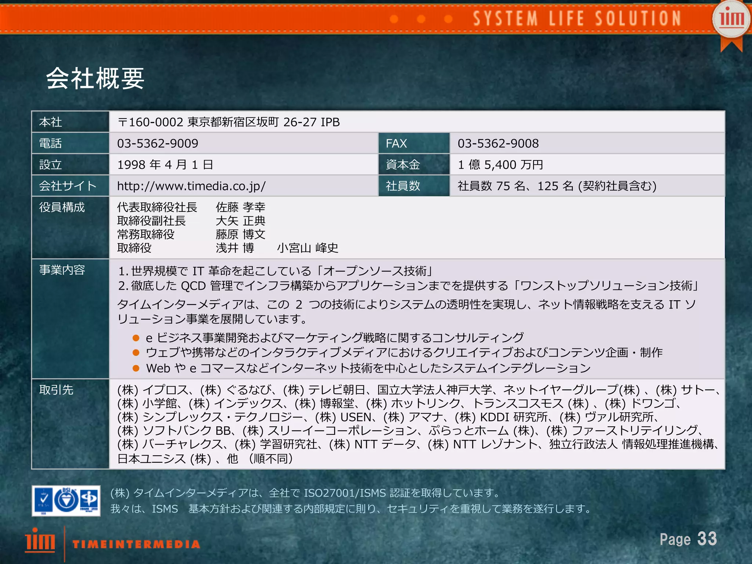Screen dimensions: 752x564
Task: Click the TIMEINTERMEDIA wordmark in the footer
Action: [136, 544]
